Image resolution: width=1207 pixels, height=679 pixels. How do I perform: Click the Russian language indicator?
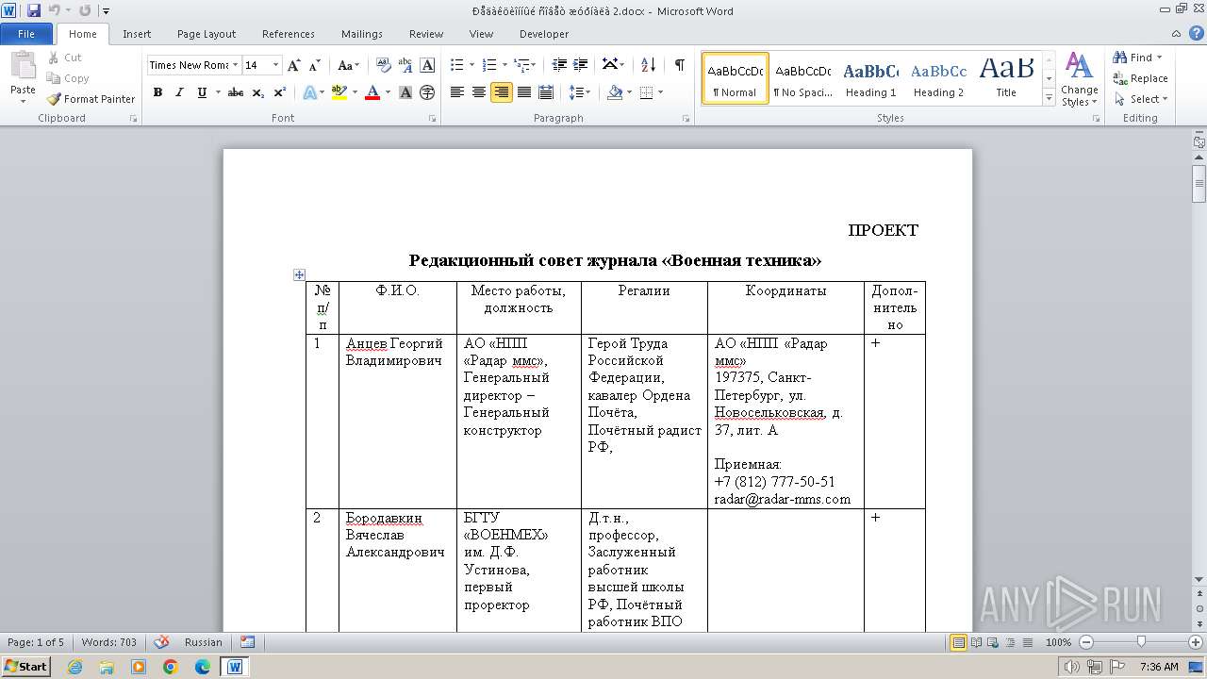pyautogui.click(x=203, y=642)
